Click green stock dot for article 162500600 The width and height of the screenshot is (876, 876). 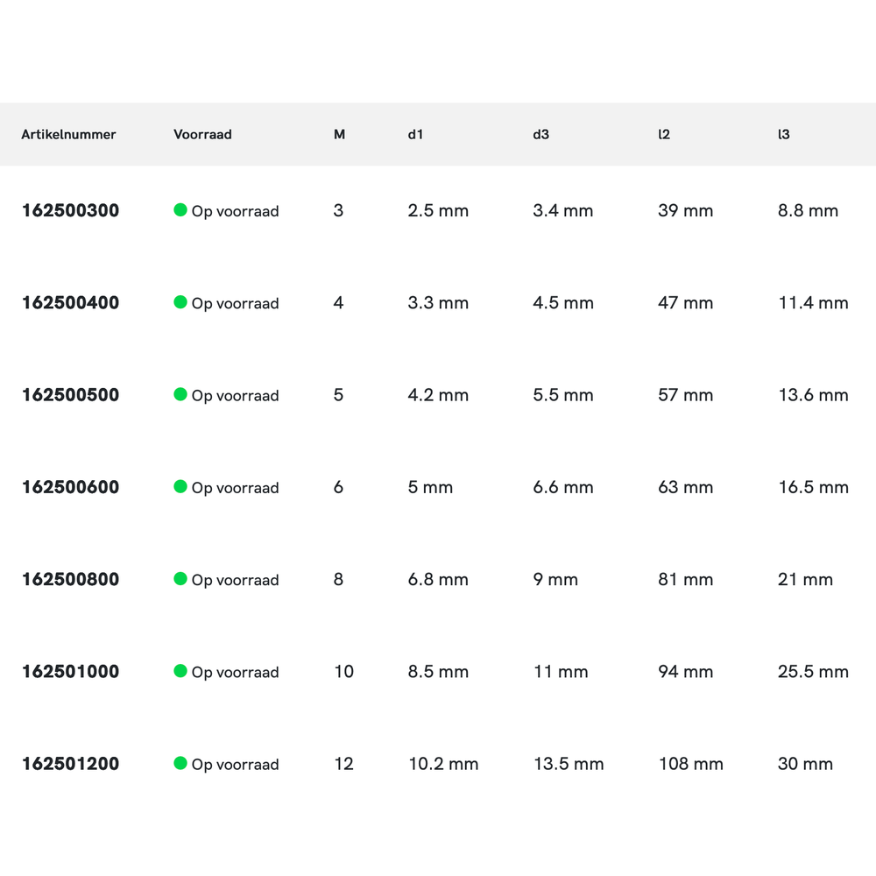tap(180, 487)
